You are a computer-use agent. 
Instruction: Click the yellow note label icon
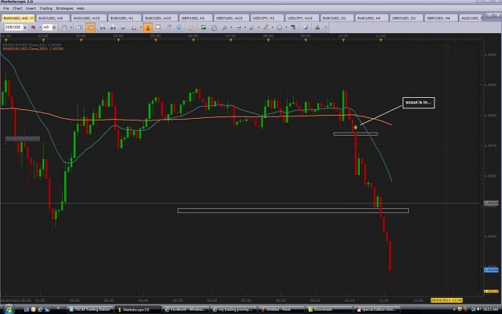[158, 27]
